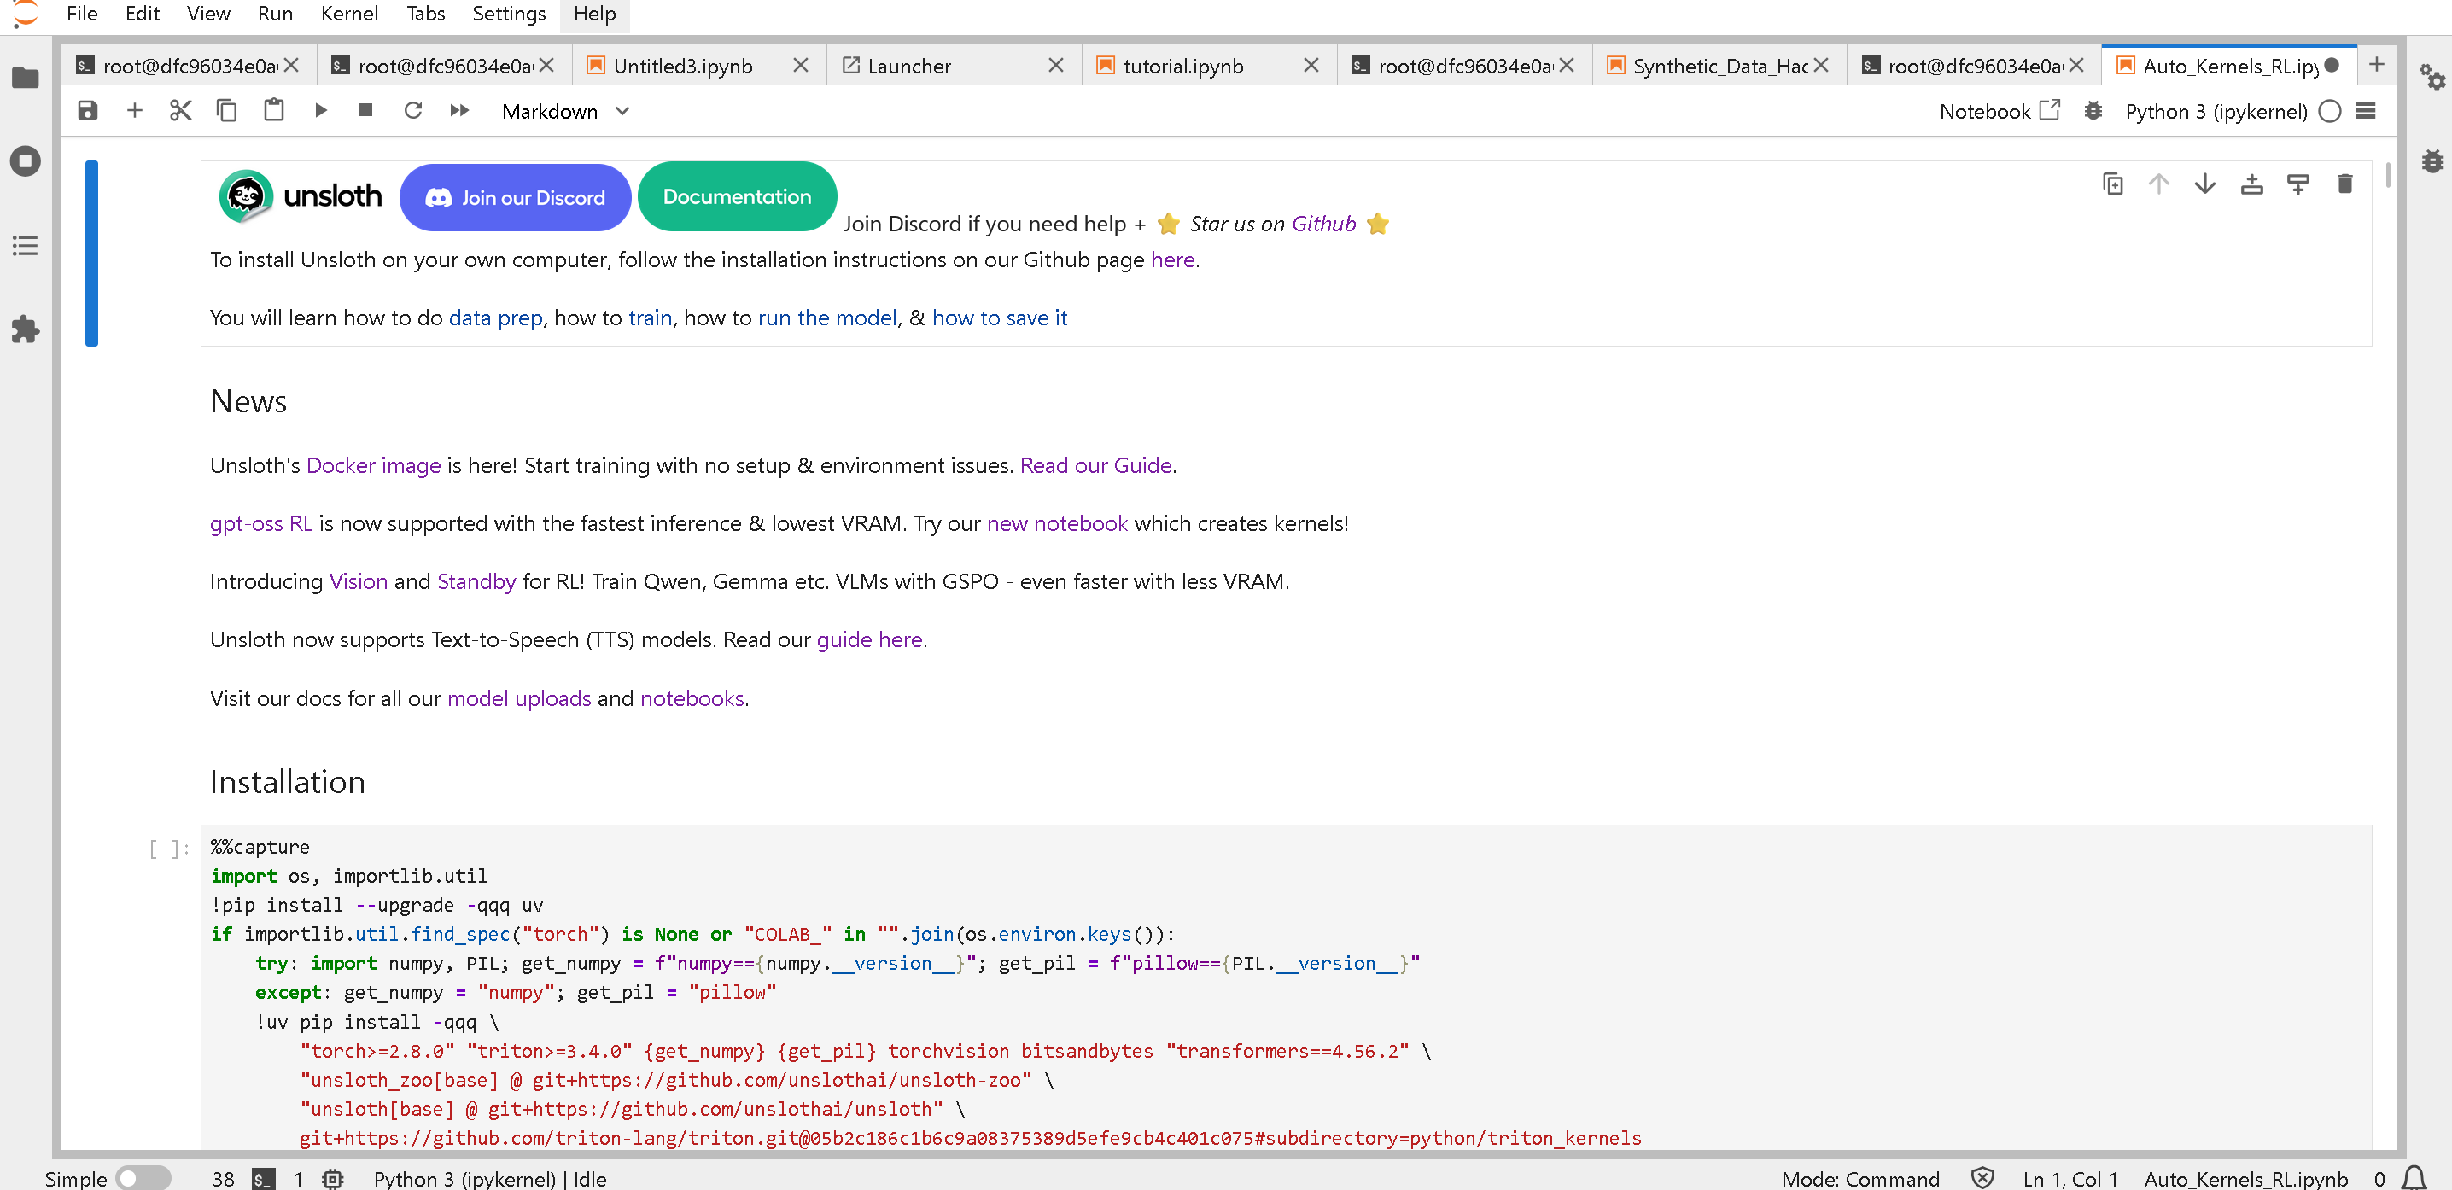Enable the debugger bug icon in toolbar
The height and width of the screenshot is (1190, 2452).
click(2093, 111)
